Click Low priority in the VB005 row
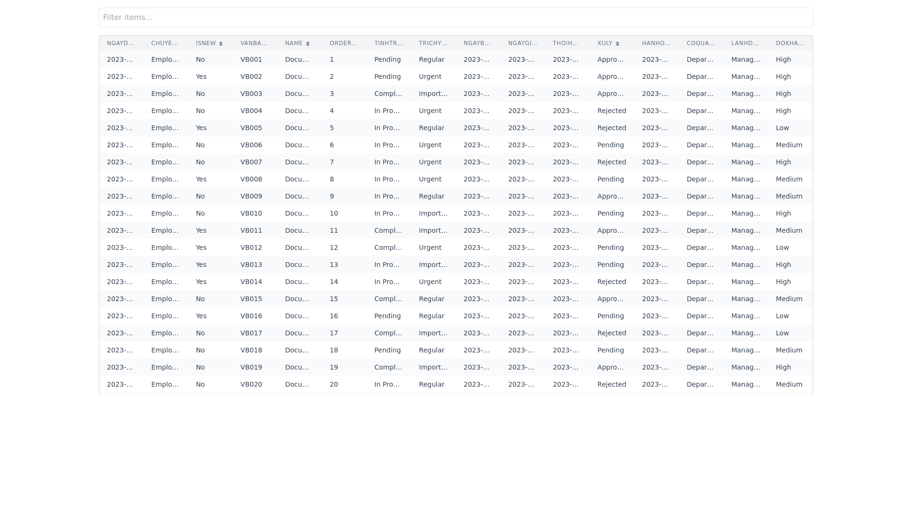The height and width of the screenshot is (513, 912). coord(782,128)
